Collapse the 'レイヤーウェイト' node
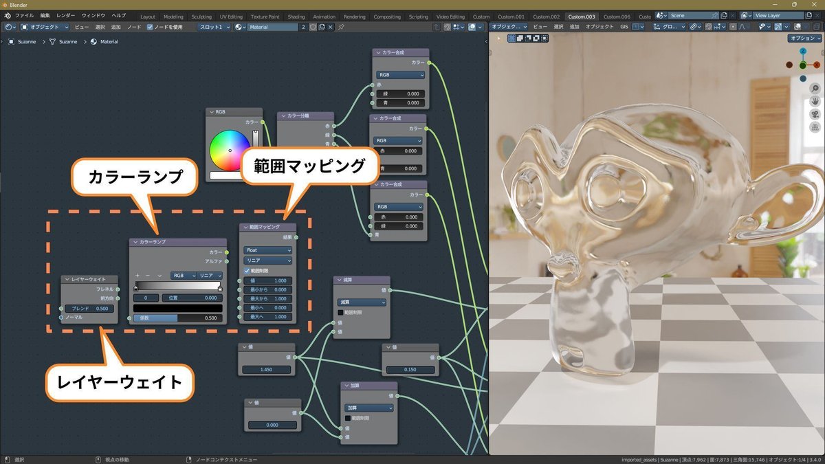 (x=67, y=280)
